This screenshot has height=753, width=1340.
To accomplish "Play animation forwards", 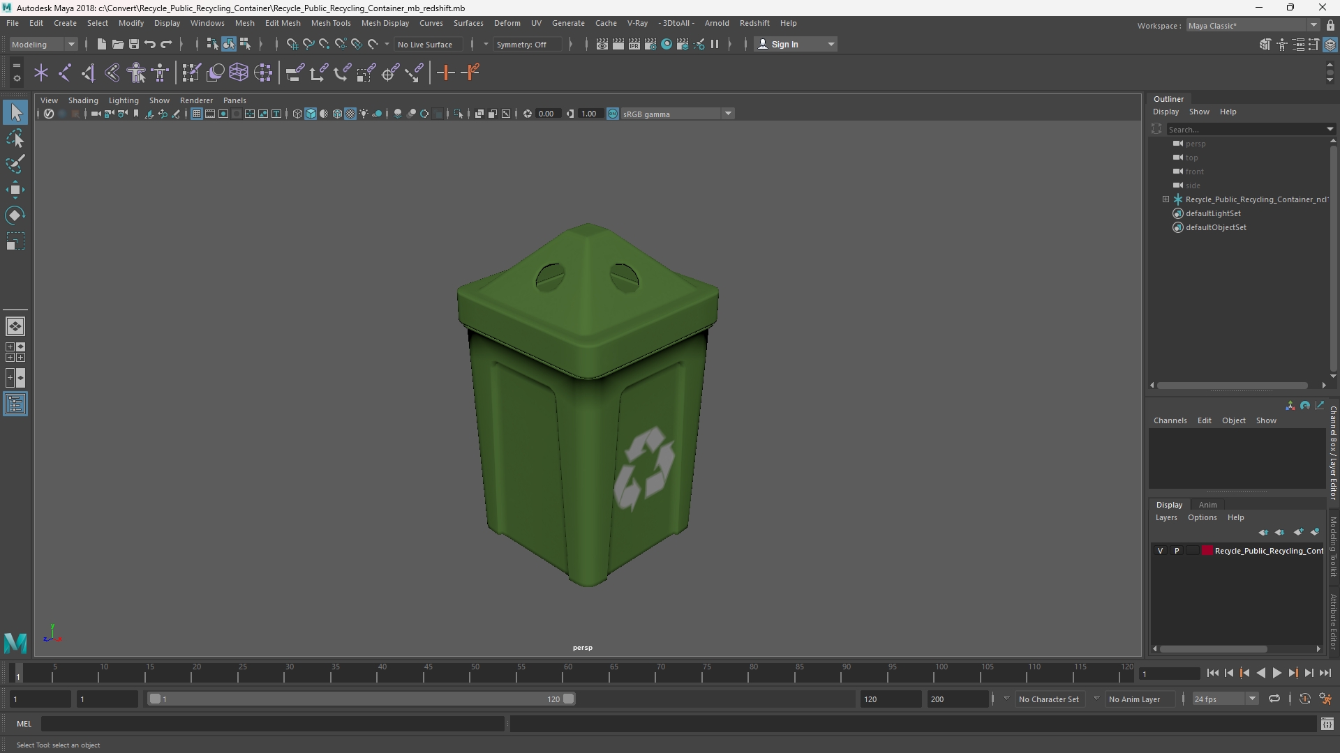I will coord(1276,673).
